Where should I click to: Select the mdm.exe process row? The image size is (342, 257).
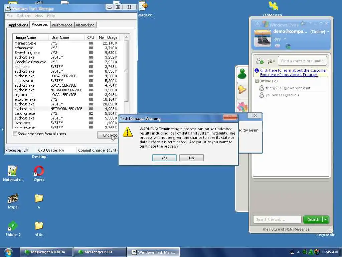coord(66,67)
